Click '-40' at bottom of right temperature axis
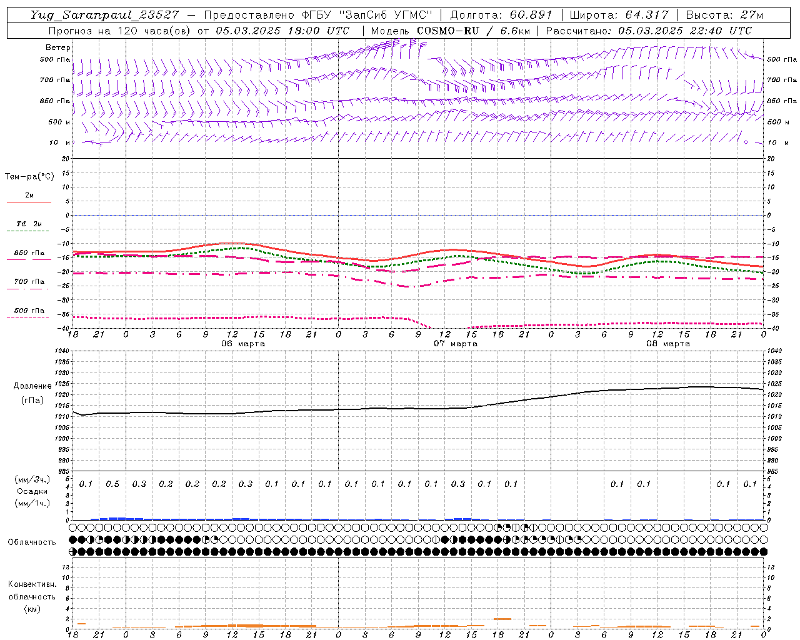Viewport: 800px width, 640px height. (x=772, y=329)
